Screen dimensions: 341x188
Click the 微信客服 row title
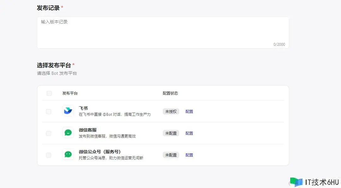88,130
